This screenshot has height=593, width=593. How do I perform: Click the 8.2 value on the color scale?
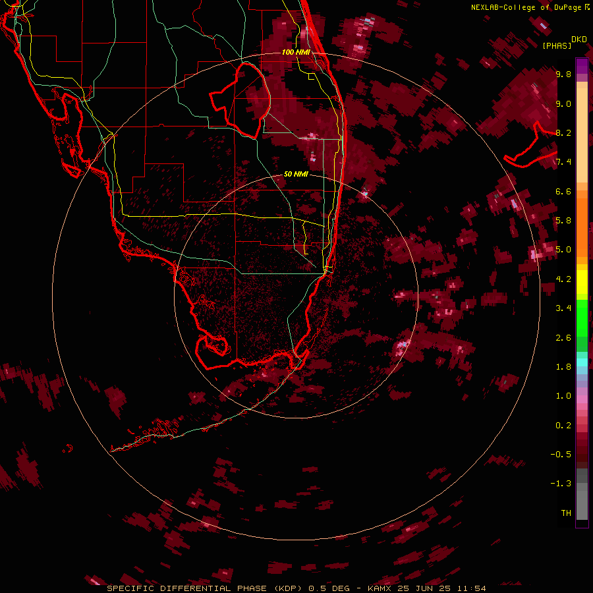(563, 132)
